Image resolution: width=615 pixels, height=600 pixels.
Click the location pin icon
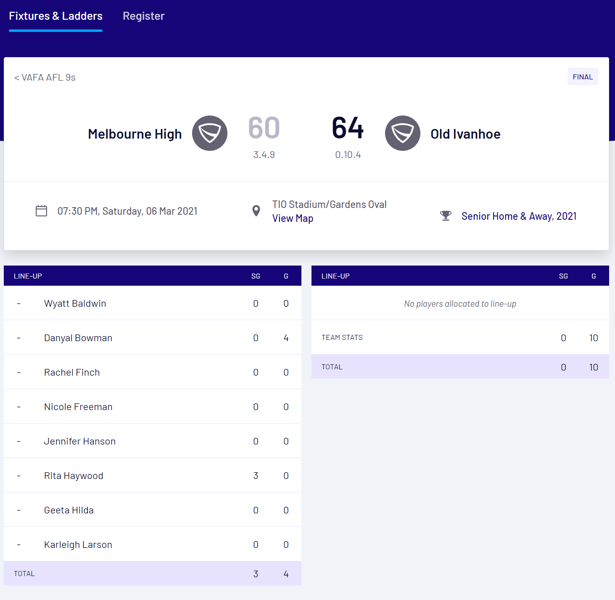pos(256,211)
